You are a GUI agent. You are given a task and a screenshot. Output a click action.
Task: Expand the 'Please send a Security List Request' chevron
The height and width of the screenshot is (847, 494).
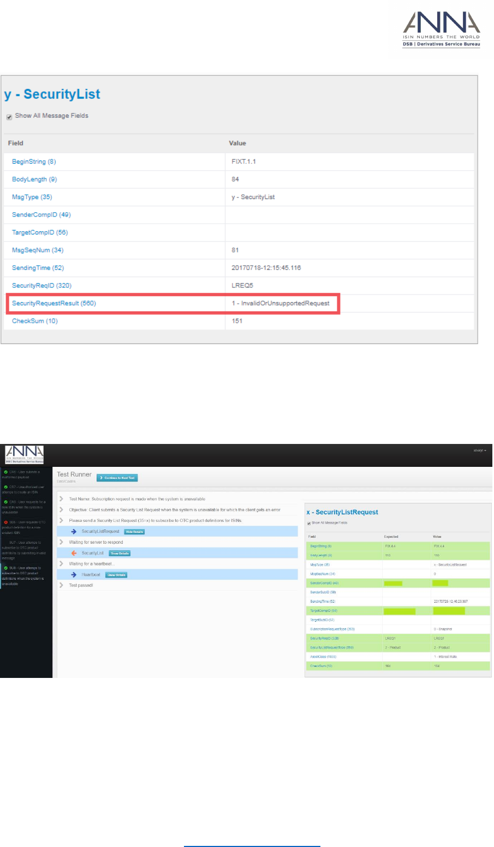pos(61,520)
